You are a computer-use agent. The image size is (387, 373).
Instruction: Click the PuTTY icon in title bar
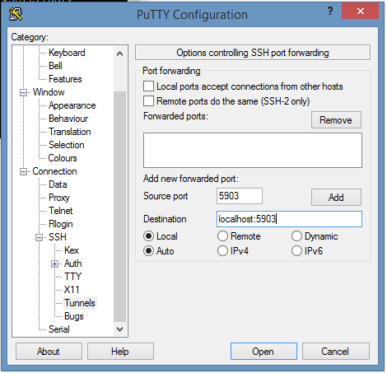click(x=16, y=14)
